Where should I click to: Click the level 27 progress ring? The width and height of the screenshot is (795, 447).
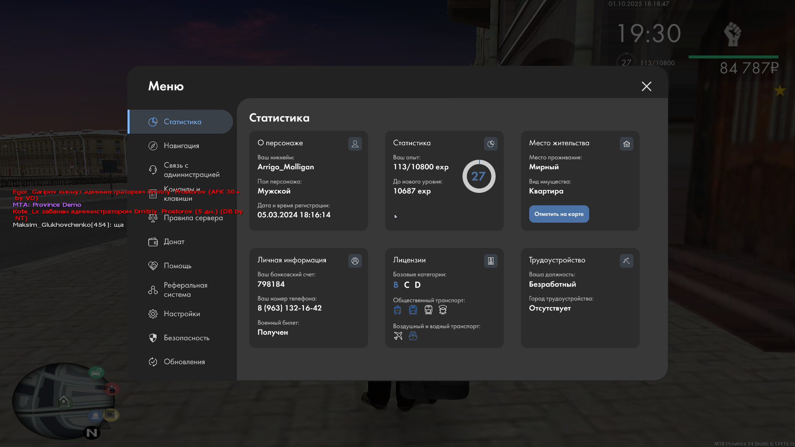(x=479, y=176)
